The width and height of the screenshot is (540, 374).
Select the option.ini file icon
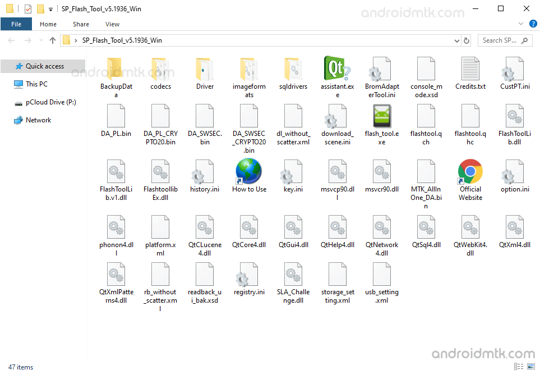pyautogui.click(x=514, y=172)
